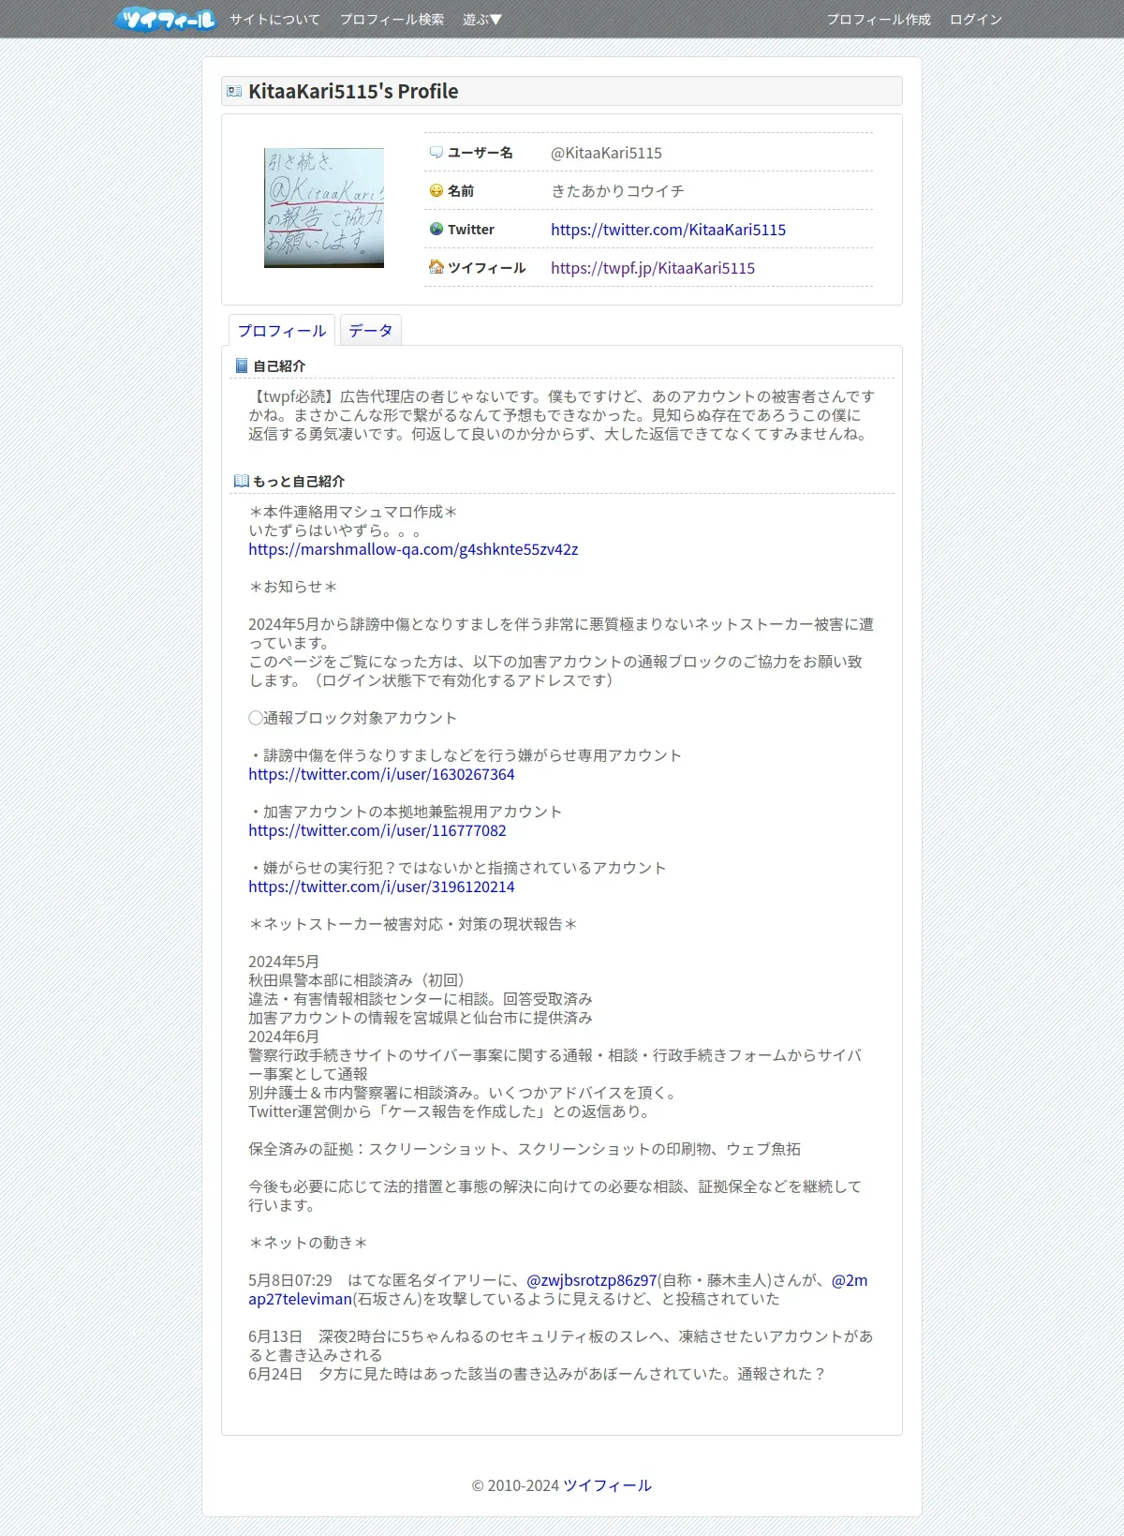The height and width of the screenshot is (1536, 1124).
Task: Click the ＊ネットの動き＊ heading text
Action: point(308,1243)
